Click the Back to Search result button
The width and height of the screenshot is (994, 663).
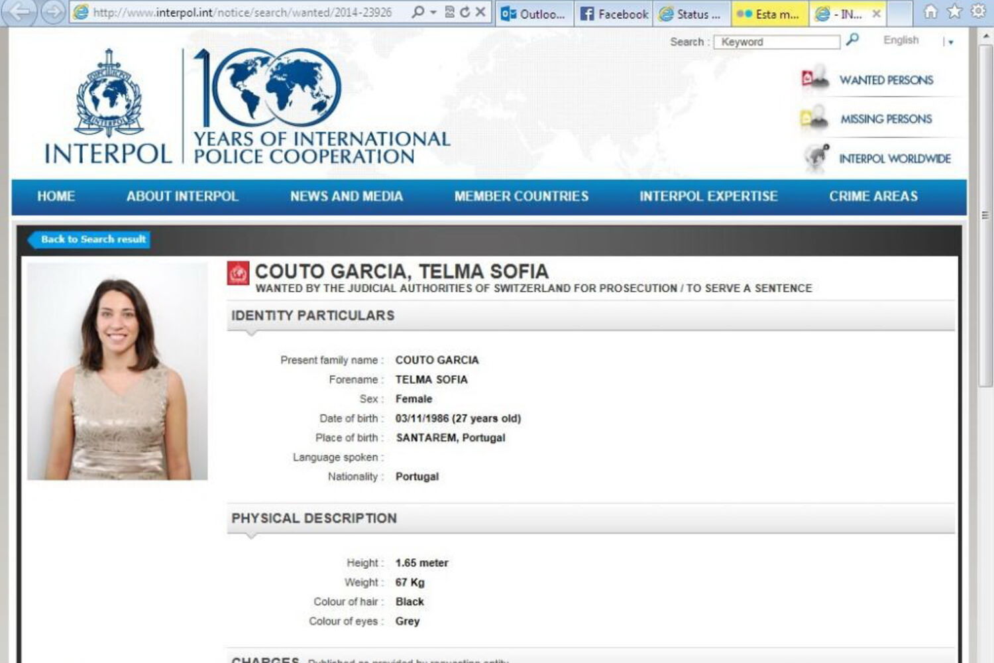coord(92,239)
